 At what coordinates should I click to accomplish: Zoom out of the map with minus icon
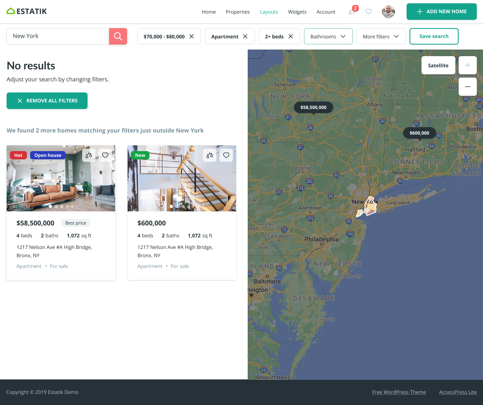467,87
